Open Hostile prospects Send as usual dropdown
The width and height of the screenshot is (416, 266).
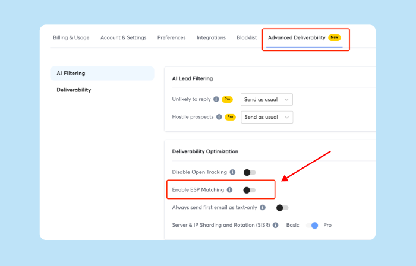(x=267, y=117)
